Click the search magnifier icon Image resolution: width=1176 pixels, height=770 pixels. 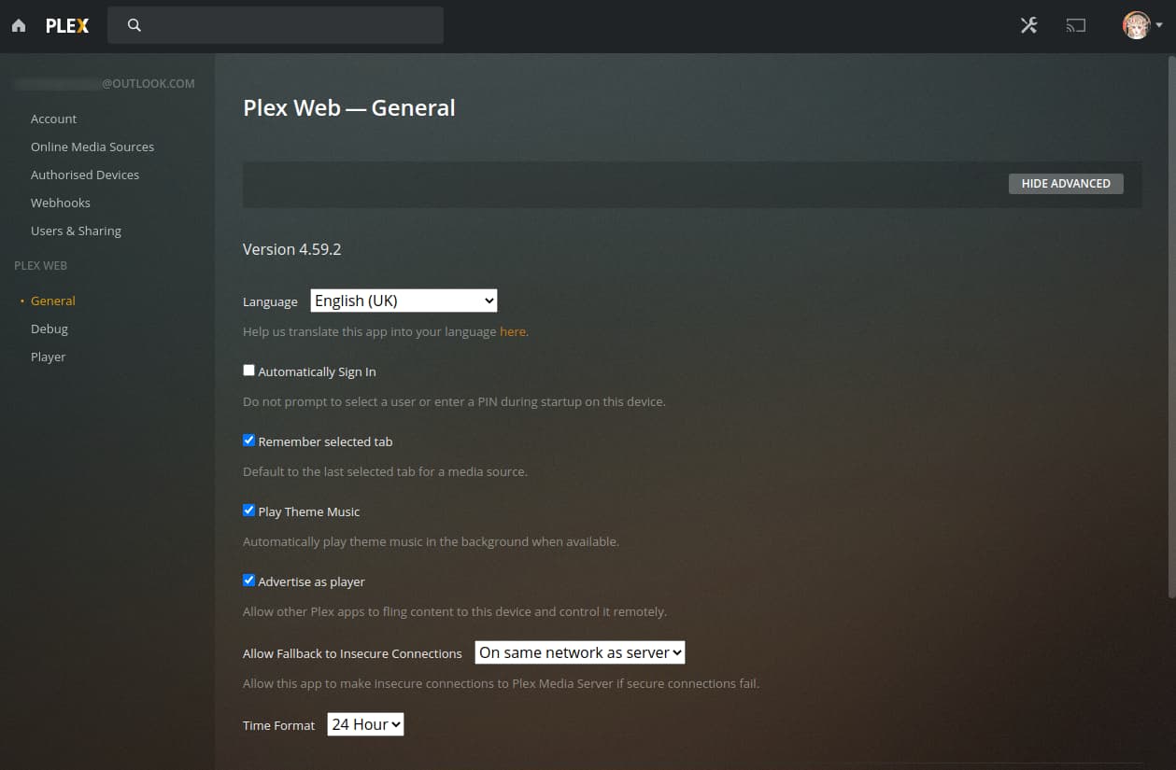click(x=135, y=26)
